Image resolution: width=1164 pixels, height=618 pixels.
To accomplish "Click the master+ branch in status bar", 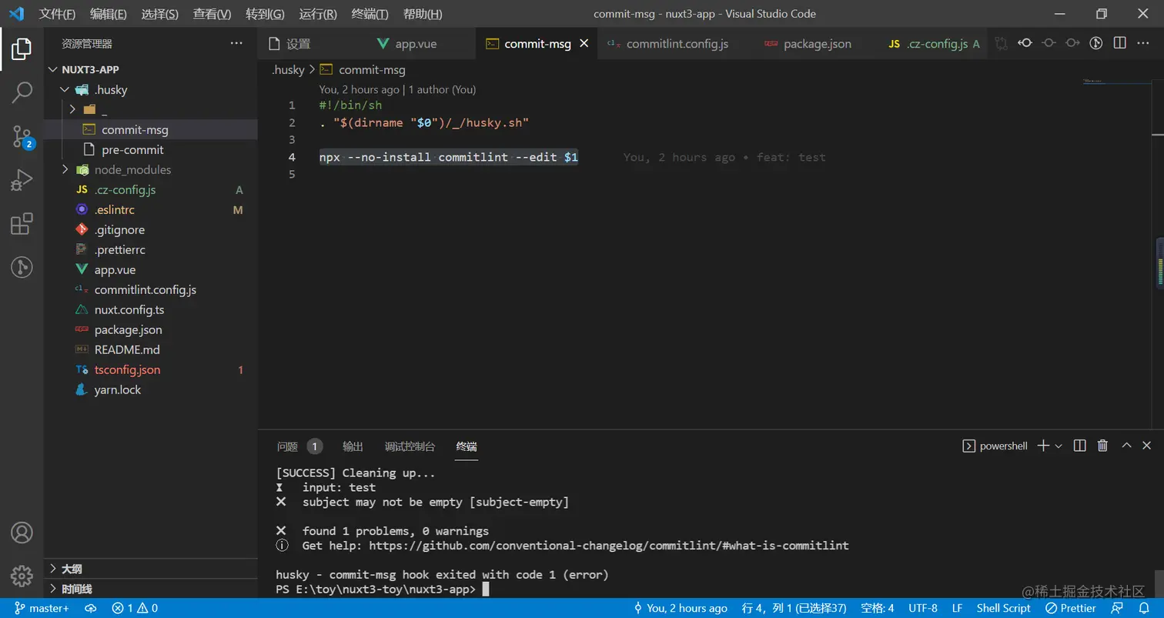I will tap(42, 608).
